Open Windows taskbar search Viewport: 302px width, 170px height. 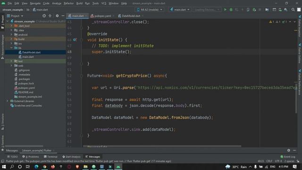12,167
